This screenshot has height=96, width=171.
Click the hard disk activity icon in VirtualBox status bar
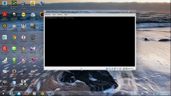[x=107, y=69]
